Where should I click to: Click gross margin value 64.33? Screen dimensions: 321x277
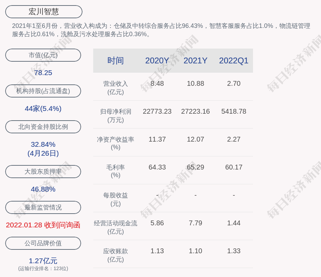coord(157,167)
